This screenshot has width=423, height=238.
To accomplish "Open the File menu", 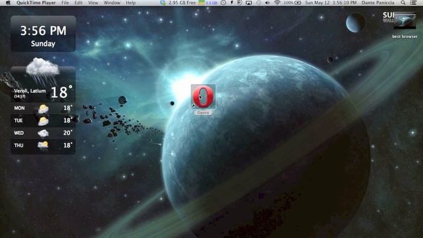I will (65, 3).
